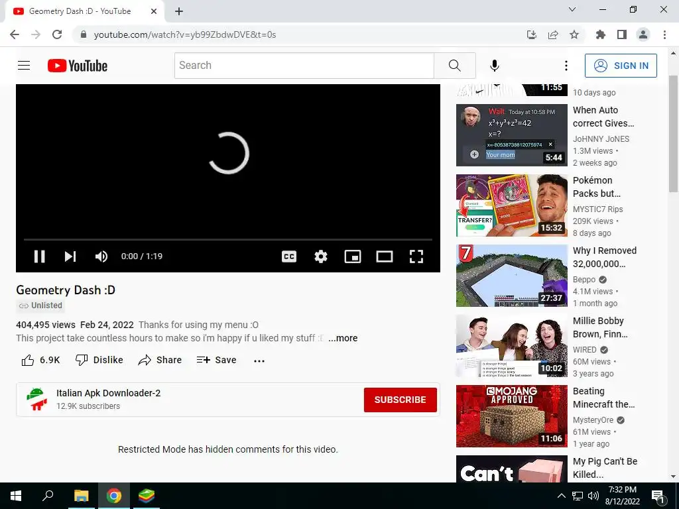
Task: Open Why I Removed 32,000,000 video title
Action: pos(605,257)
